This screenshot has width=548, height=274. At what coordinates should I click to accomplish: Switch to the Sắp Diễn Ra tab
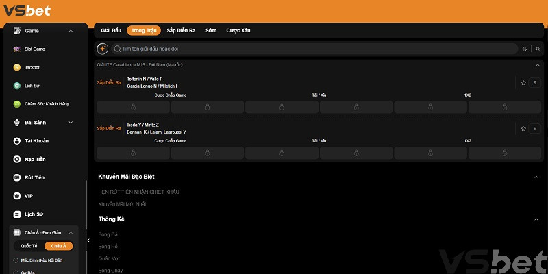click(x=181, y=30)
